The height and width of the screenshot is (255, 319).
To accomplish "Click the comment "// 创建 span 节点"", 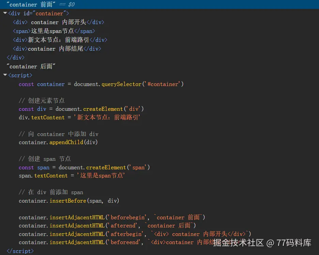I will [45, 159].
